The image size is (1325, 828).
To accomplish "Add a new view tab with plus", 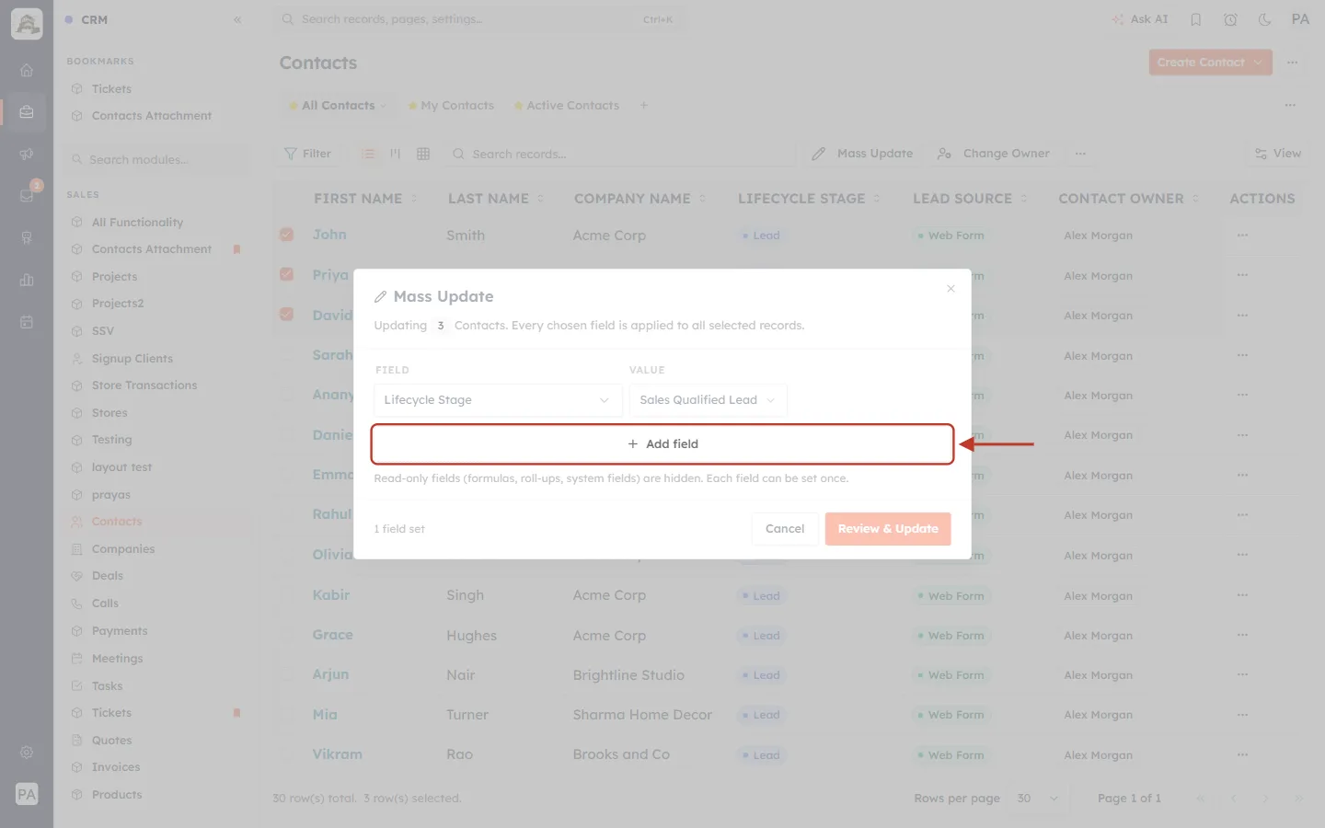I will tap(644, 106).
